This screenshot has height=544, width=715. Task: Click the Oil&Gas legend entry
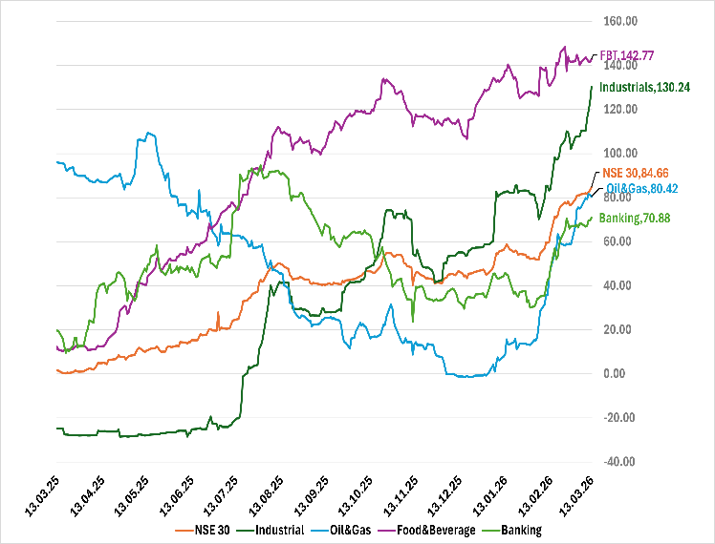click(x=351, y=530)
